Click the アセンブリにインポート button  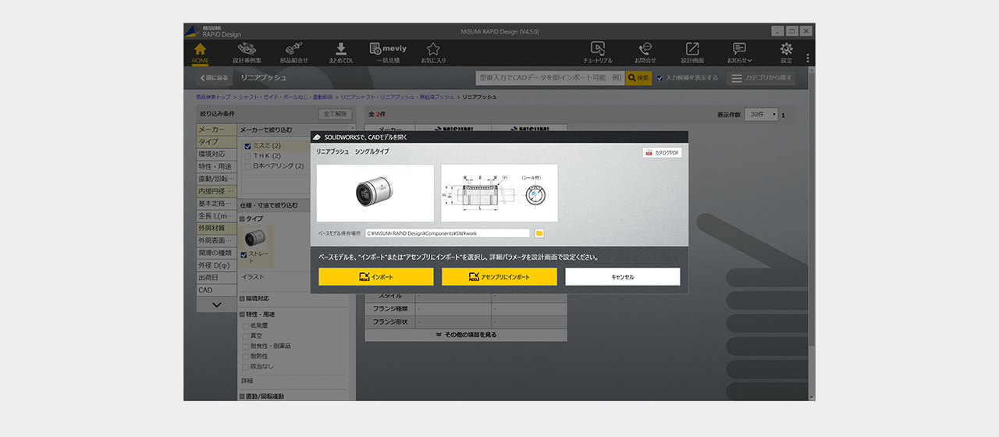(499, 277)
